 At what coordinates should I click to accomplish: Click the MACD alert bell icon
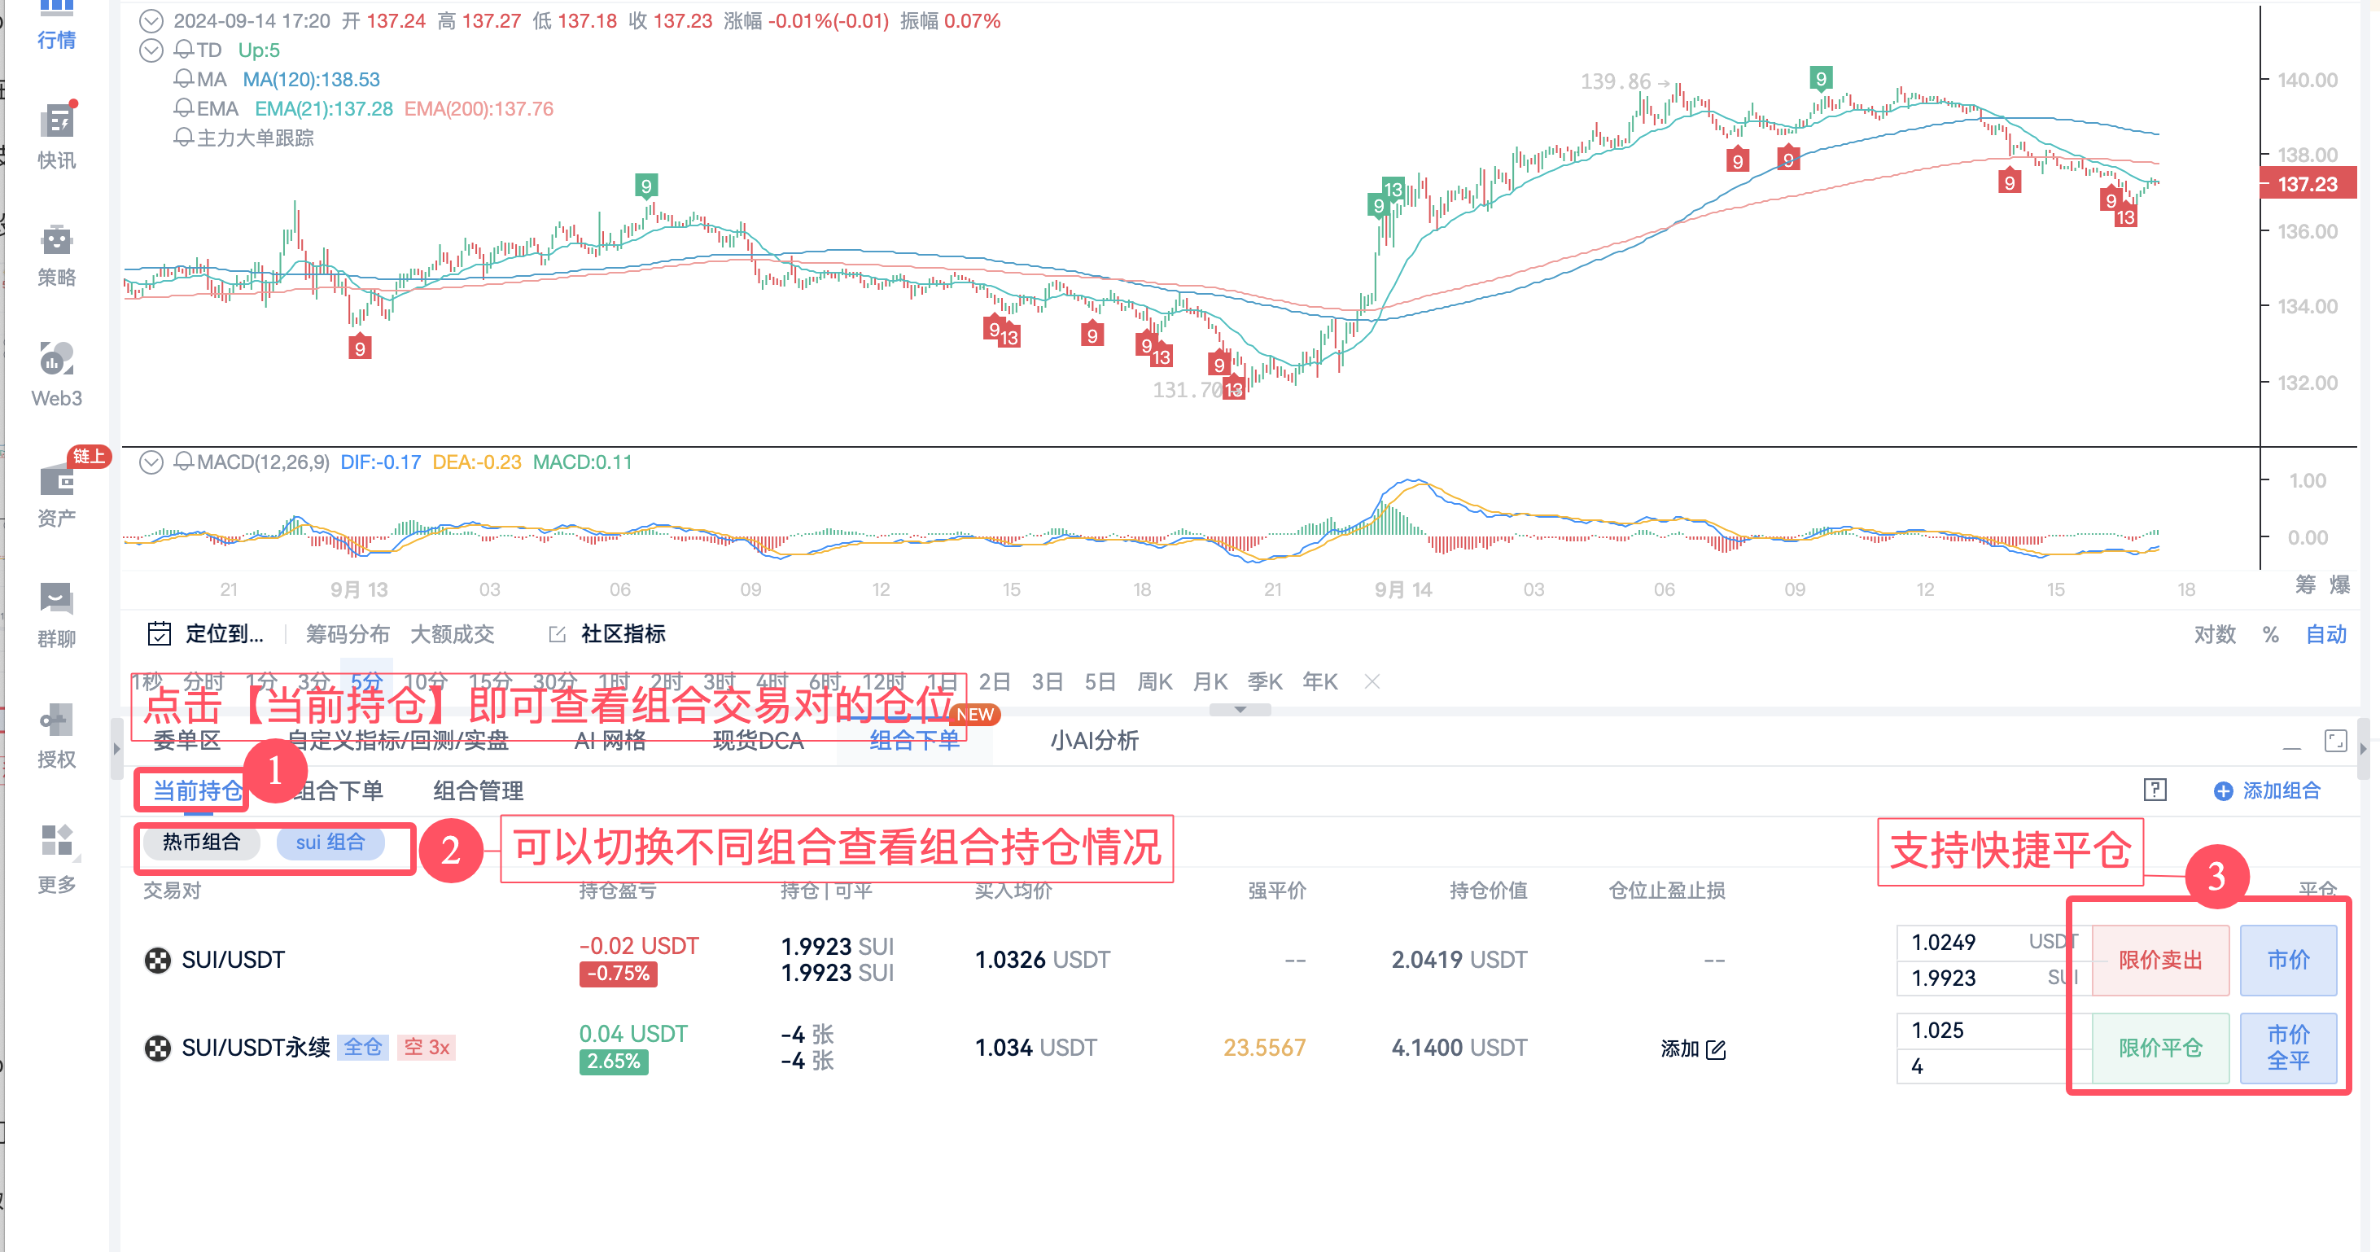pos(184,461)
